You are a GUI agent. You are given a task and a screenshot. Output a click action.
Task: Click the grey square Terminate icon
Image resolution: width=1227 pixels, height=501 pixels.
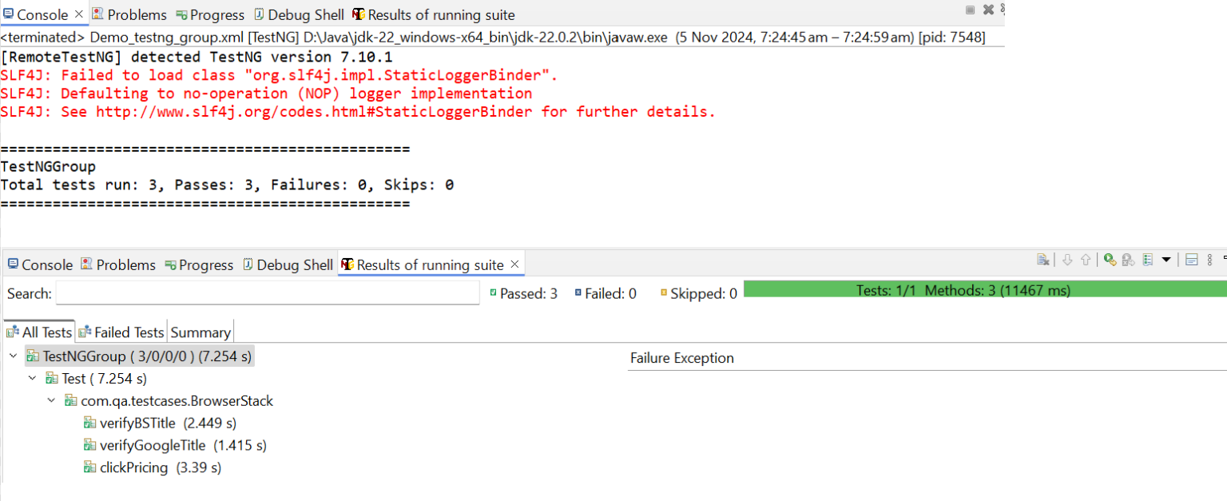970,10
